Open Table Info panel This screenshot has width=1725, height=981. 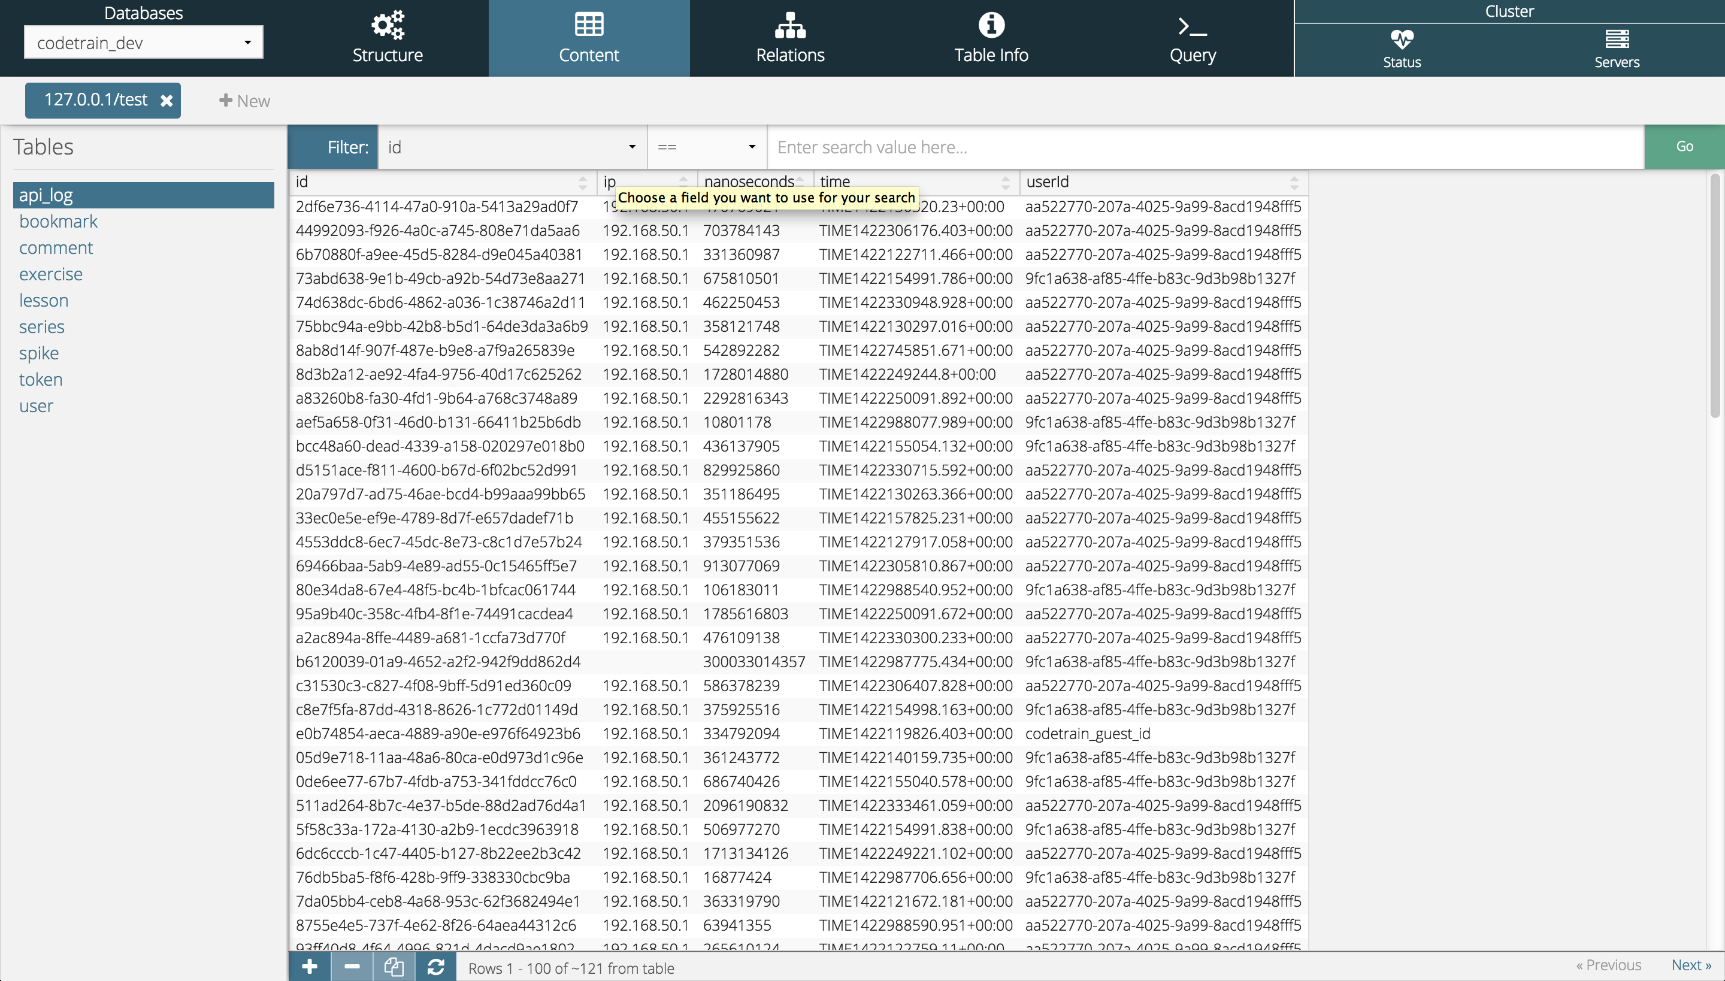991,38
